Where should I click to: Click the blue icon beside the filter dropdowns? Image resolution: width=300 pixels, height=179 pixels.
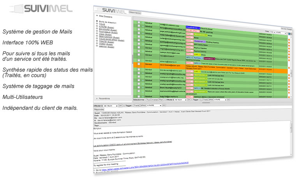point(289,34)
